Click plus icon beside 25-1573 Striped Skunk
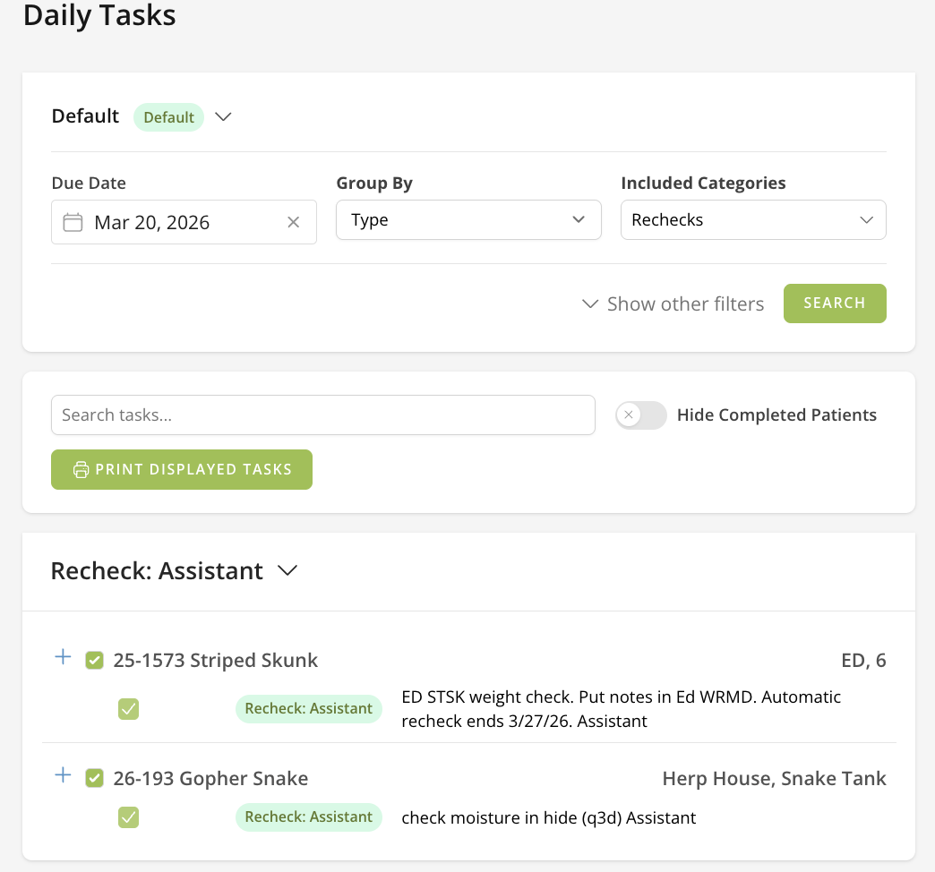 point(63,658)
